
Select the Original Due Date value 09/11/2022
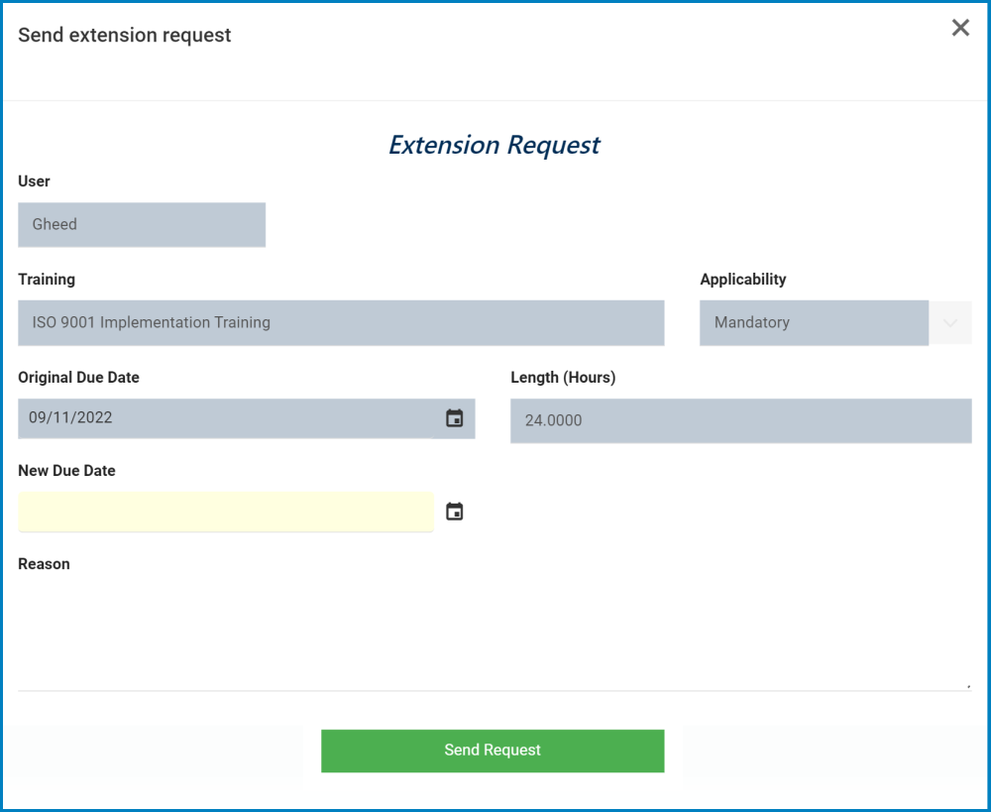click(226, 417)
